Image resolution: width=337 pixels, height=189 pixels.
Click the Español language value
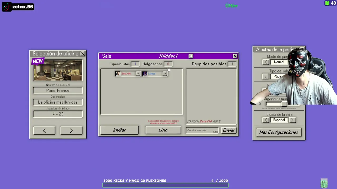pos(279,120)
